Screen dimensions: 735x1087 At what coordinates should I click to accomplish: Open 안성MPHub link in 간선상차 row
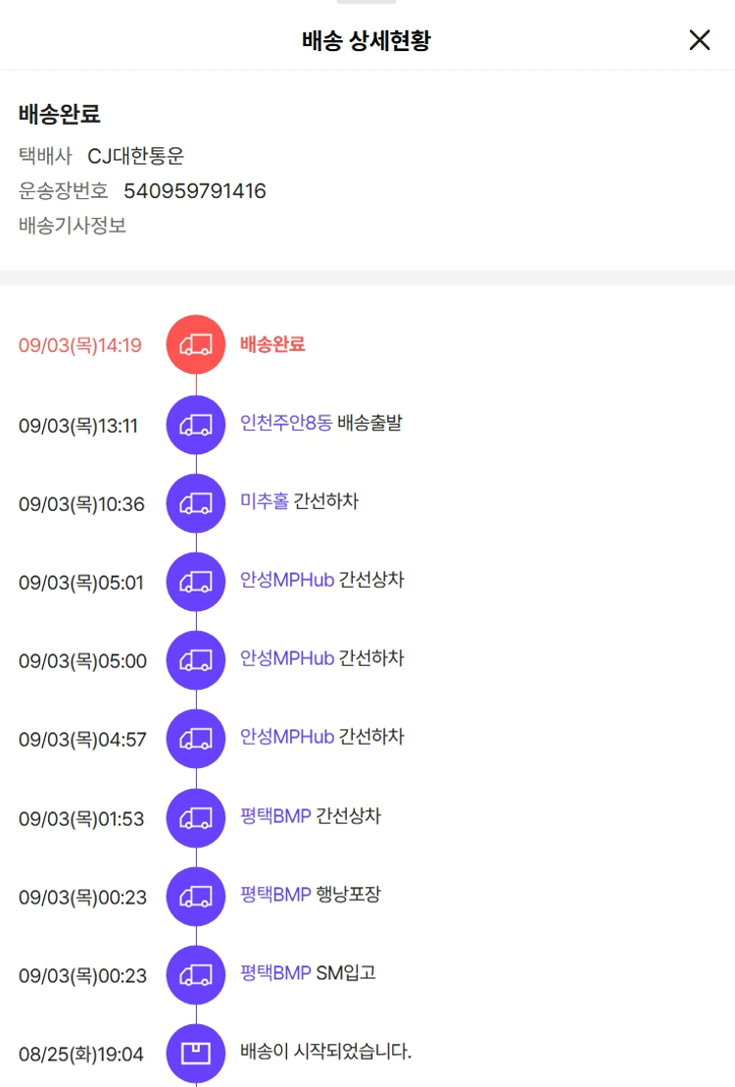287,580
